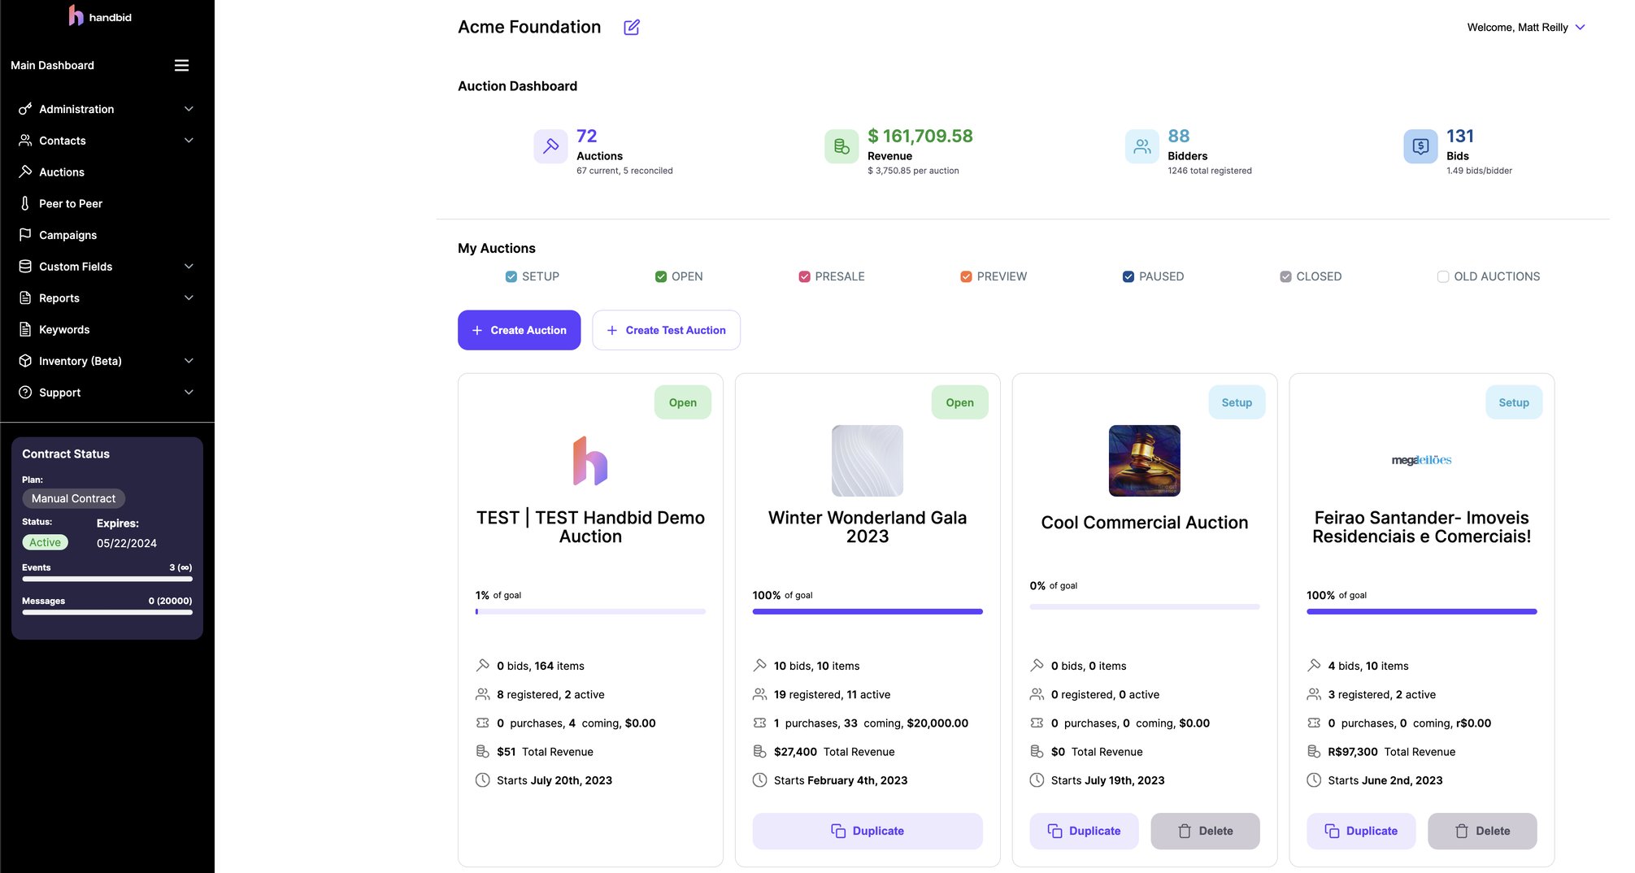Open the Welcome, Matt Reilly account dropdown

click(x=1525, y=27)
